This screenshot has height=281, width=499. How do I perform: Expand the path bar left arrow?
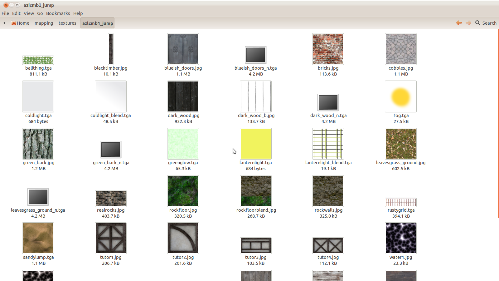tap(4, 23)
